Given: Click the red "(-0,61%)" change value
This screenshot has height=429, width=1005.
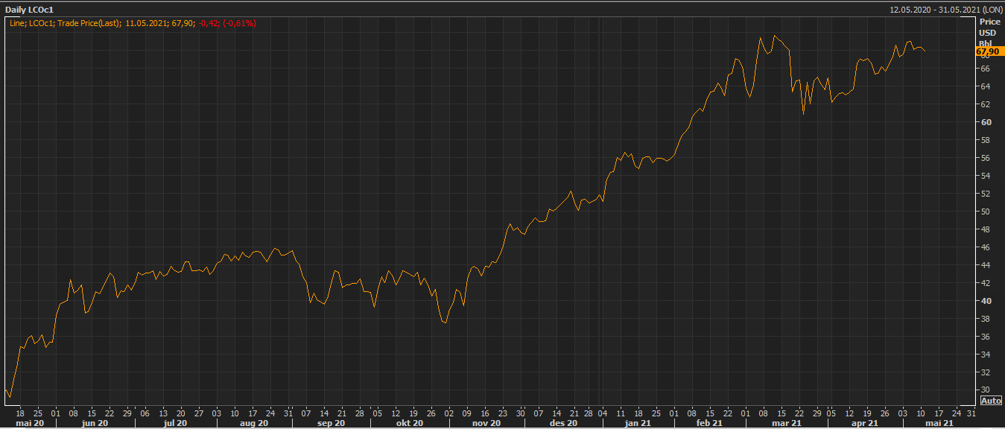Looking at the screenshot, I should pyautogui.click(x=239, y=23).
